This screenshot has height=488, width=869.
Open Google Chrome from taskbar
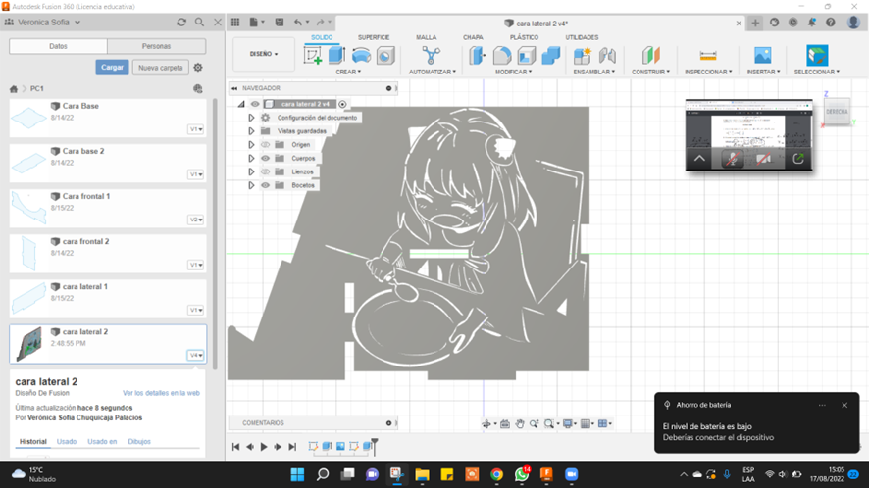point(496,474)
